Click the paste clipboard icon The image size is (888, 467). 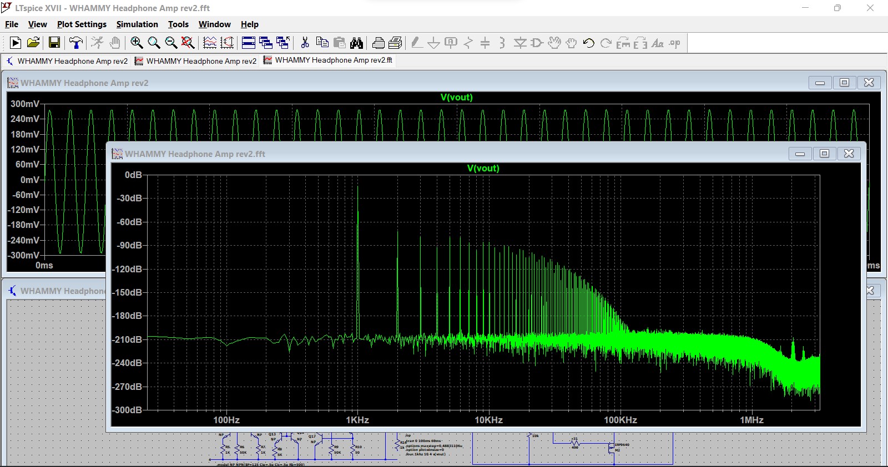[340, 43]
